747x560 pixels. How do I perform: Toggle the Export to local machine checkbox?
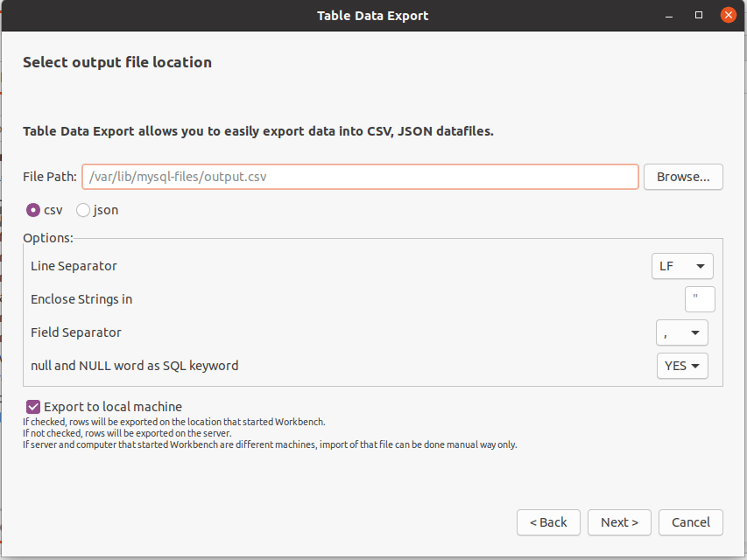point(33,406)
